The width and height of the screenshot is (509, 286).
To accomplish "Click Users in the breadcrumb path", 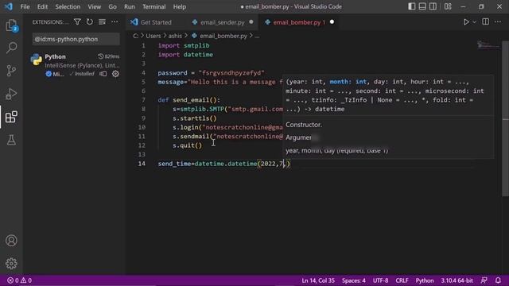I will point(153,36).
